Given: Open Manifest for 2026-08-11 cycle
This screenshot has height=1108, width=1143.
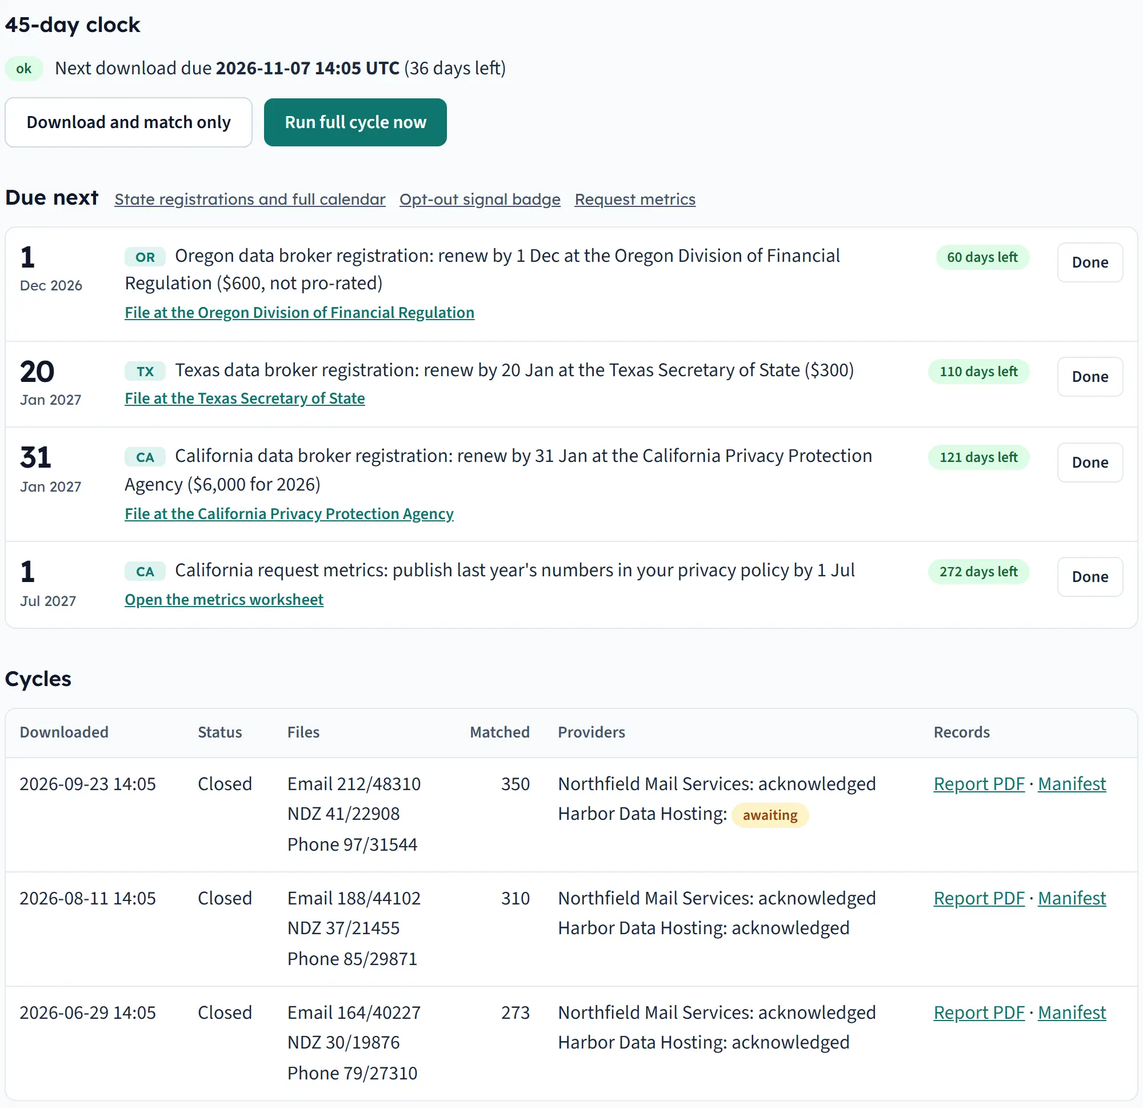Looking at the screenshot, I should (x=1071, y=898).
